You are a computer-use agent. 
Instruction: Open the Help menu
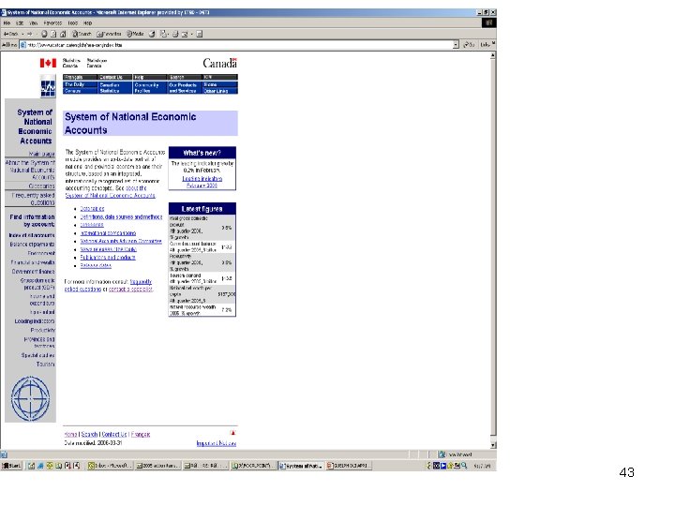pyautogui.click(x=87, y=22)
